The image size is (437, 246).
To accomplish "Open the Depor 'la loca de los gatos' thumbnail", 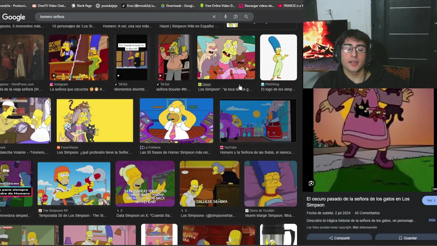I will tap(226, 57).
